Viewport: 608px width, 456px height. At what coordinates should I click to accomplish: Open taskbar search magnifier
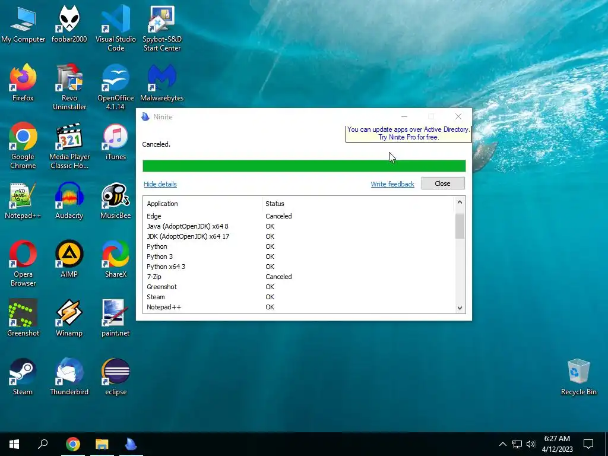(x=43, y=444)
